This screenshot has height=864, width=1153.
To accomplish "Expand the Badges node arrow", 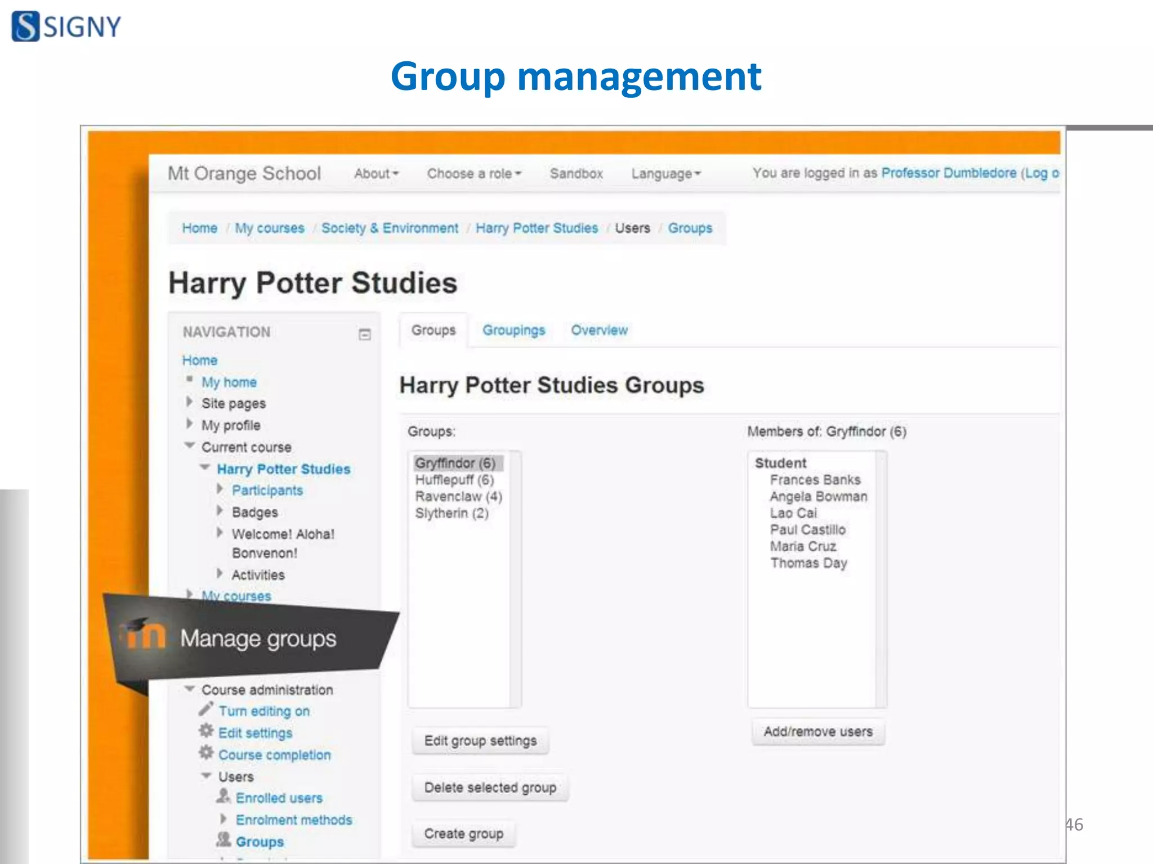I will pyautogui.click(x=220, y=511).
